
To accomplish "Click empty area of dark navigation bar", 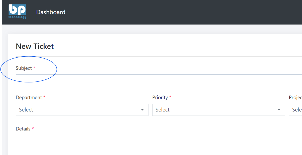I will pos(177,12).
